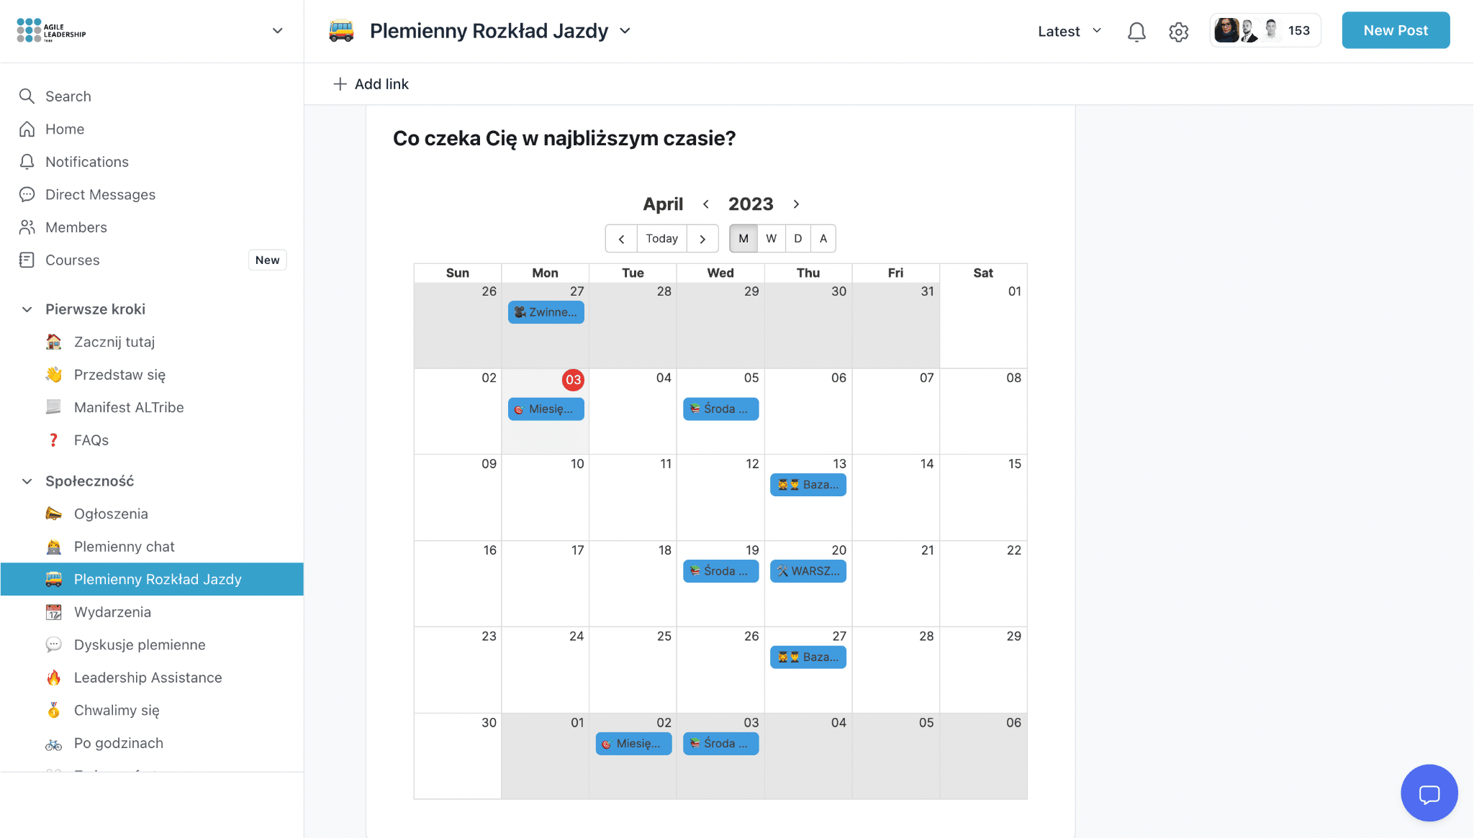This screenshot has width=1474, height=838.
Task: Open Members list in sidebar
Action: [x=76, y=227]
